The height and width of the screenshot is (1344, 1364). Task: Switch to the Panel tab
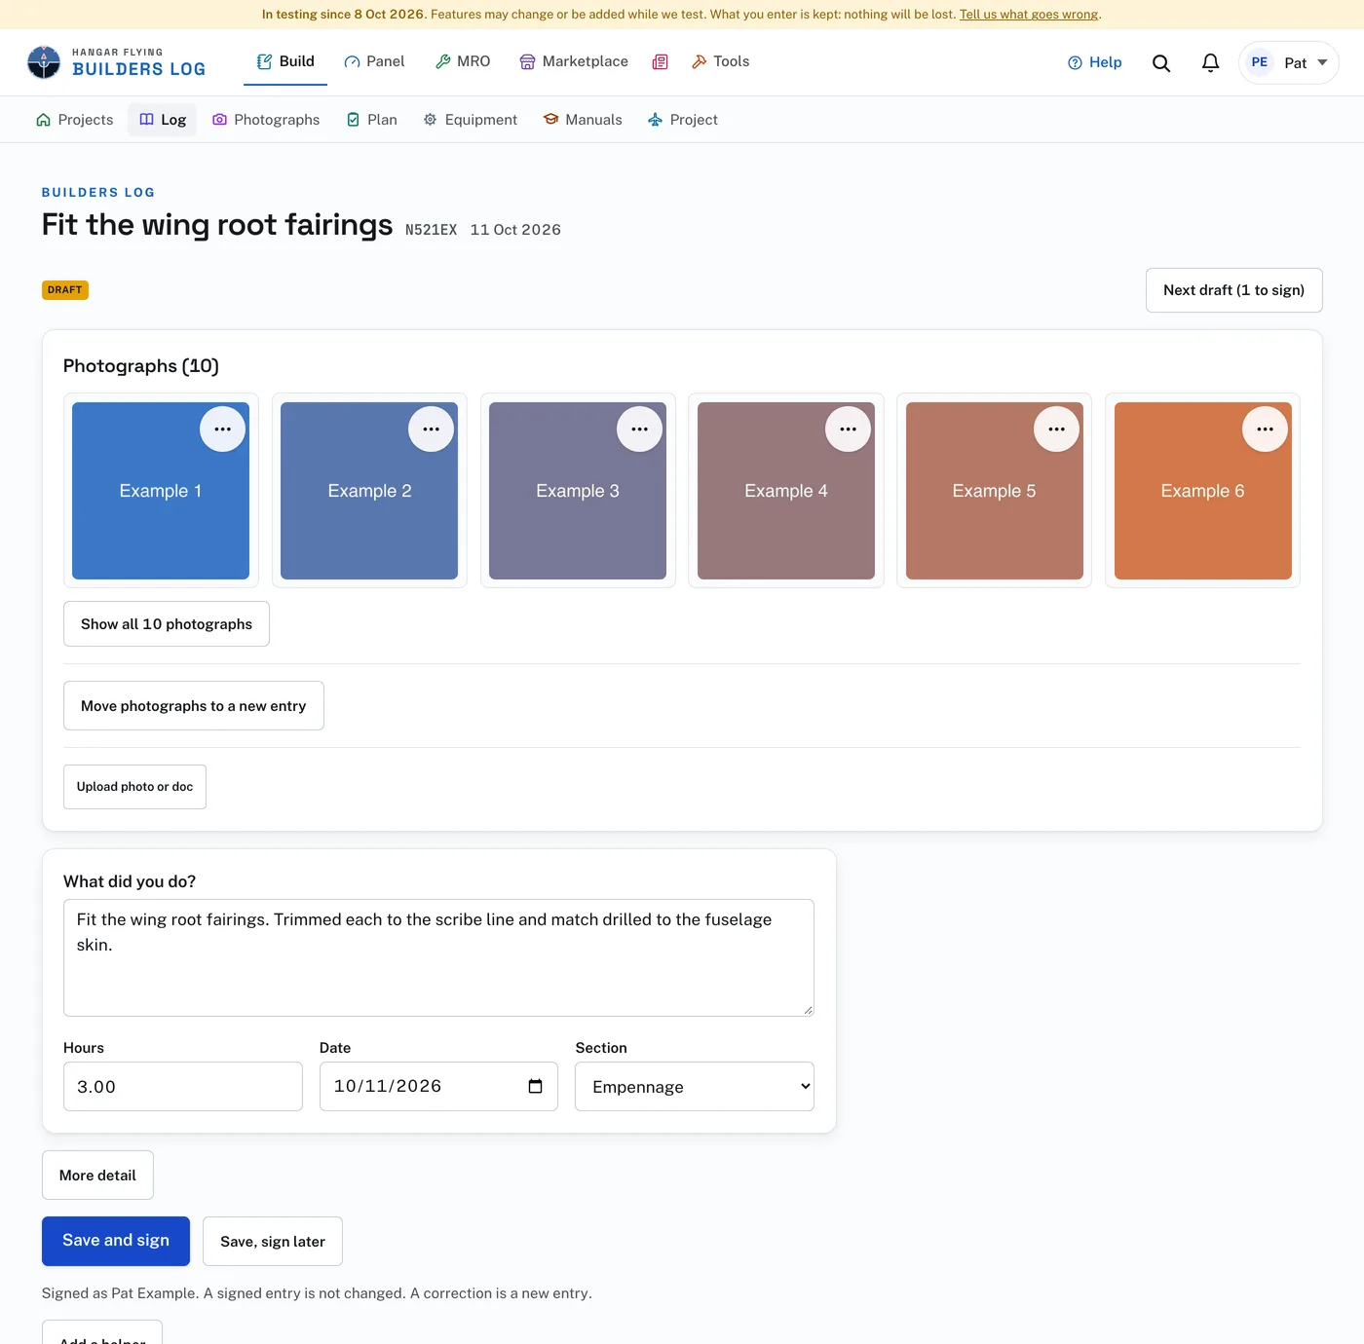[374, 61]
